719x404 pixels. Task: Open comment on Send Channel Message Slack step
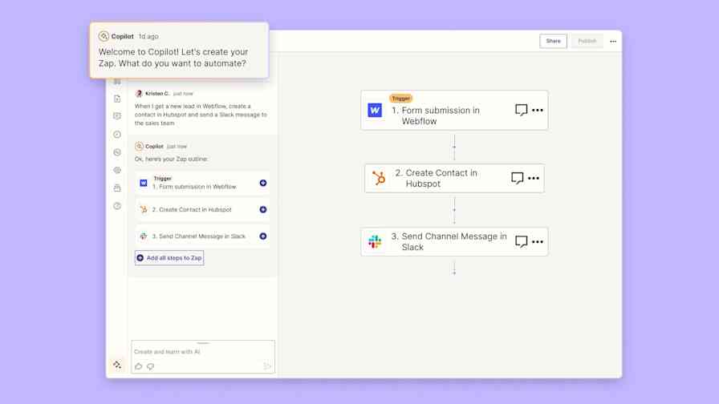(521, 241)
